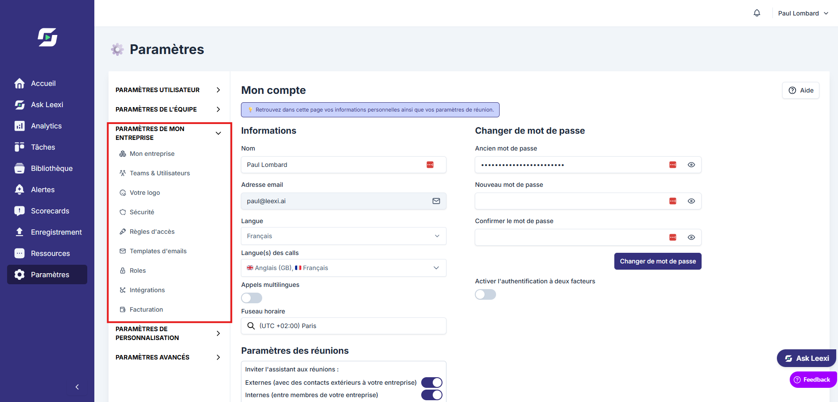This screenshot has height=402, width=838.
Task: Click the Alertes bell icon
Action: [19, 189]
